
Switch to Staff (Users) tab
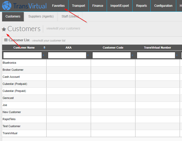(x=70, y=16)
